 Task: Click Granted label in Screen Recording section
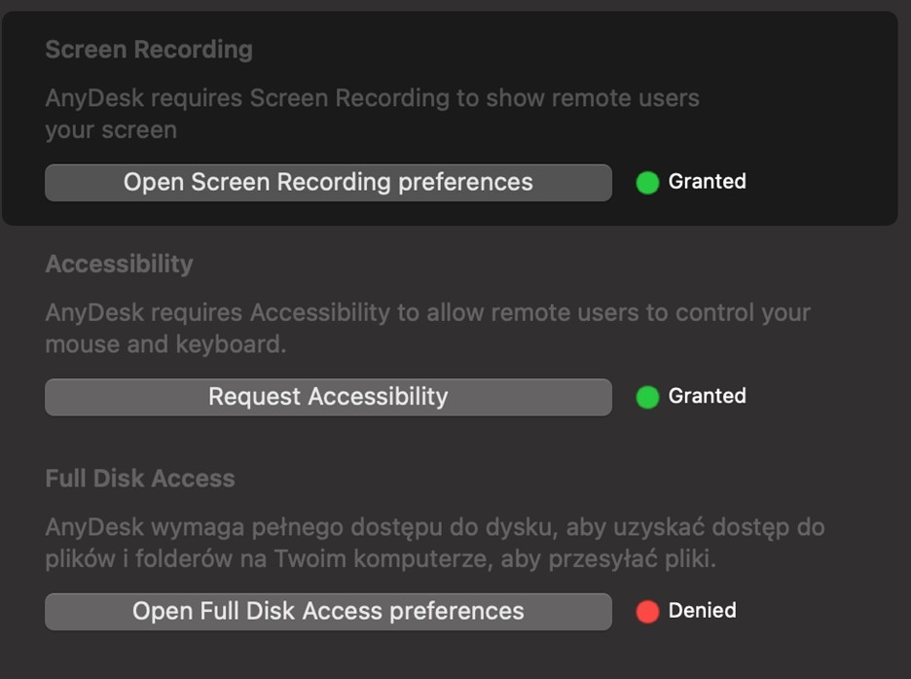click(x=707, y=182)
